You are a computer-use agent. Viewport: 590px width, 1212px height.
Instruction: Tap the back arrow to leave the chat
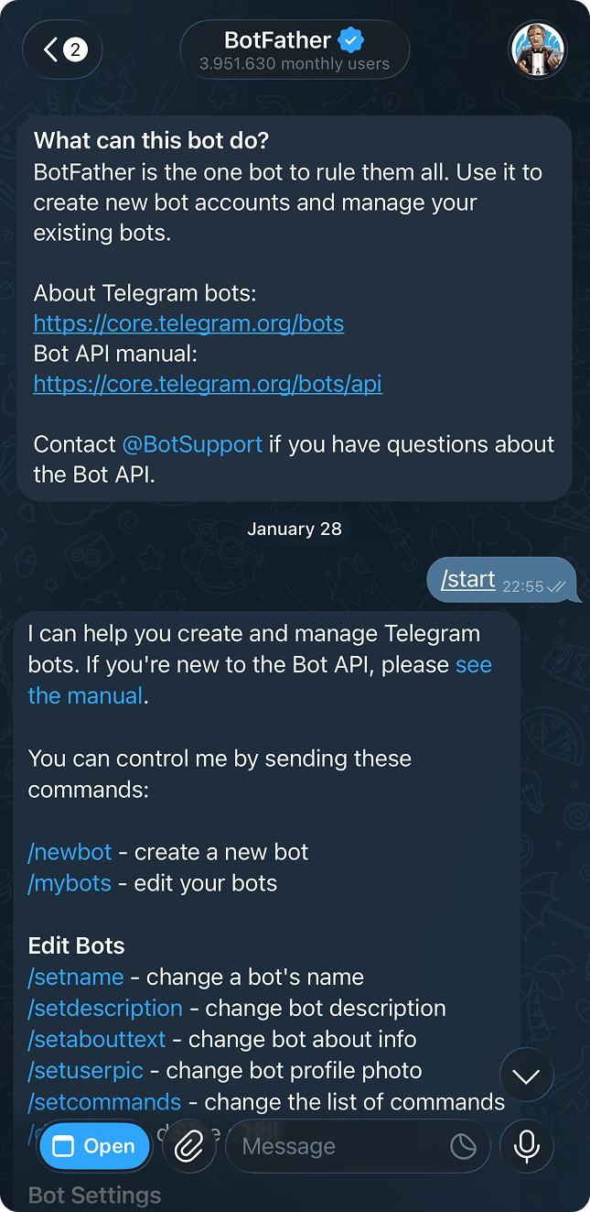(x=50, y=49)
